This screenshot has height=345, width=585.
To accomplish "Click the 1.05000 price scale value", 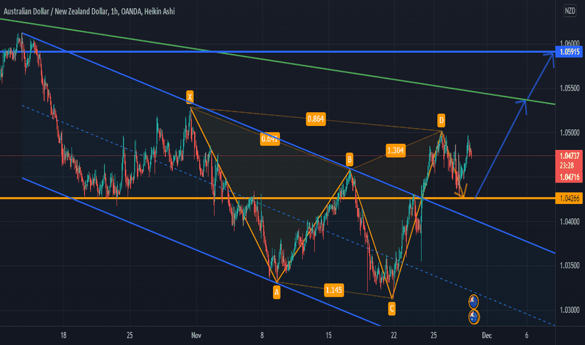I will pyautogui.click(x=570, y=133).
